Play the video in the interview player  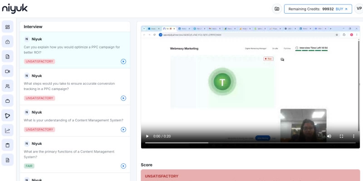147,136
